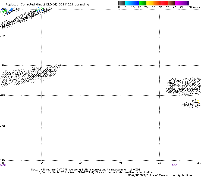
Task: Click the word 'ascending' in the title
Action: tap(82, 5)
